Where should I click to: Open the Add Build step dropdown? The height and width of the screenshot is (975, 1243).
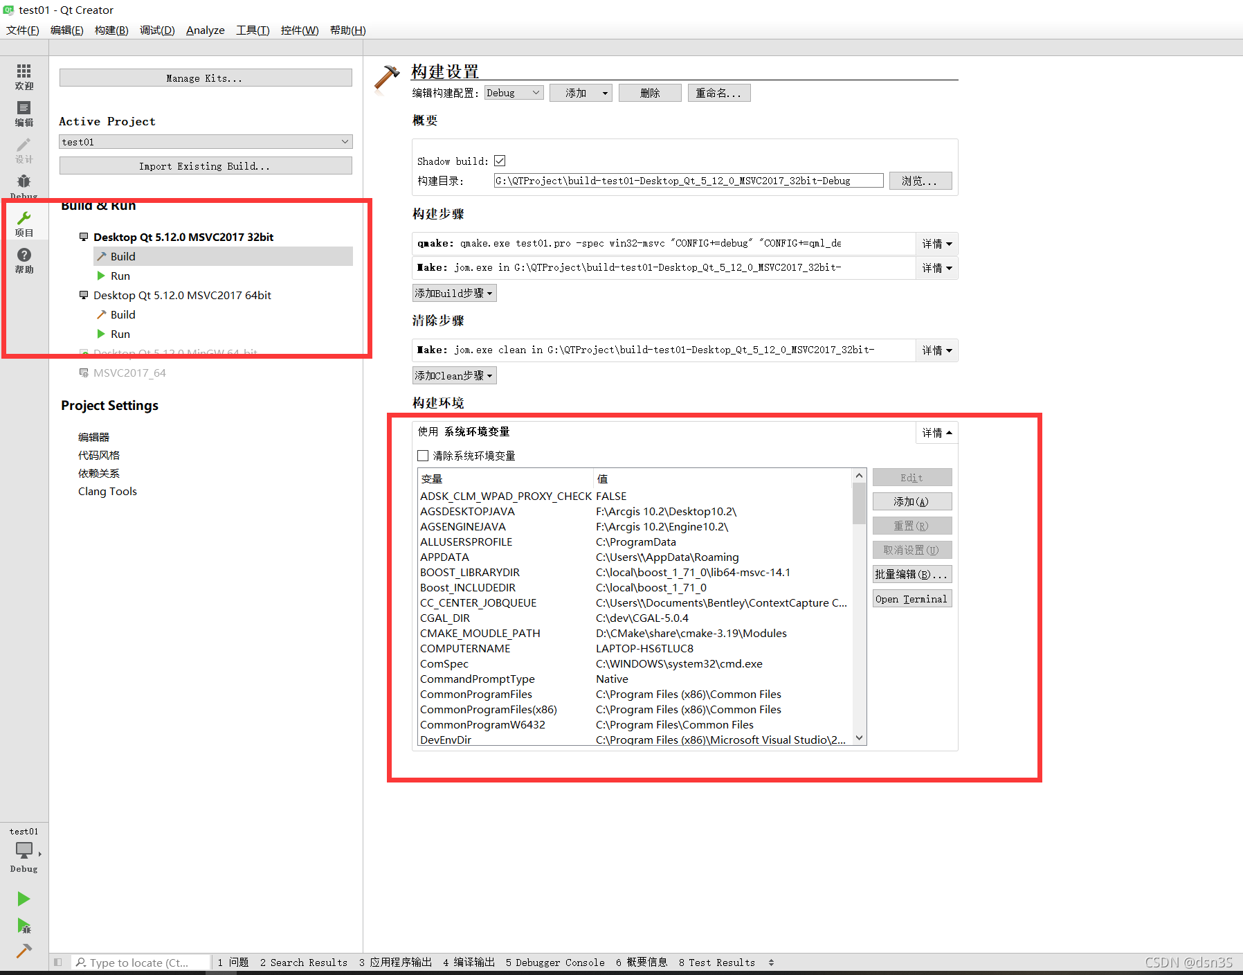tap(454, 293)
